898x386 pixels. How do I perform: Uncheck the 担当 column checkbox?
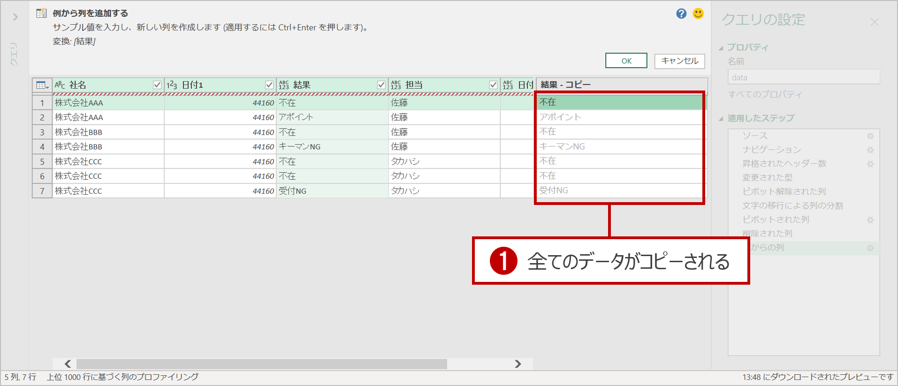[x=493, y=85]
